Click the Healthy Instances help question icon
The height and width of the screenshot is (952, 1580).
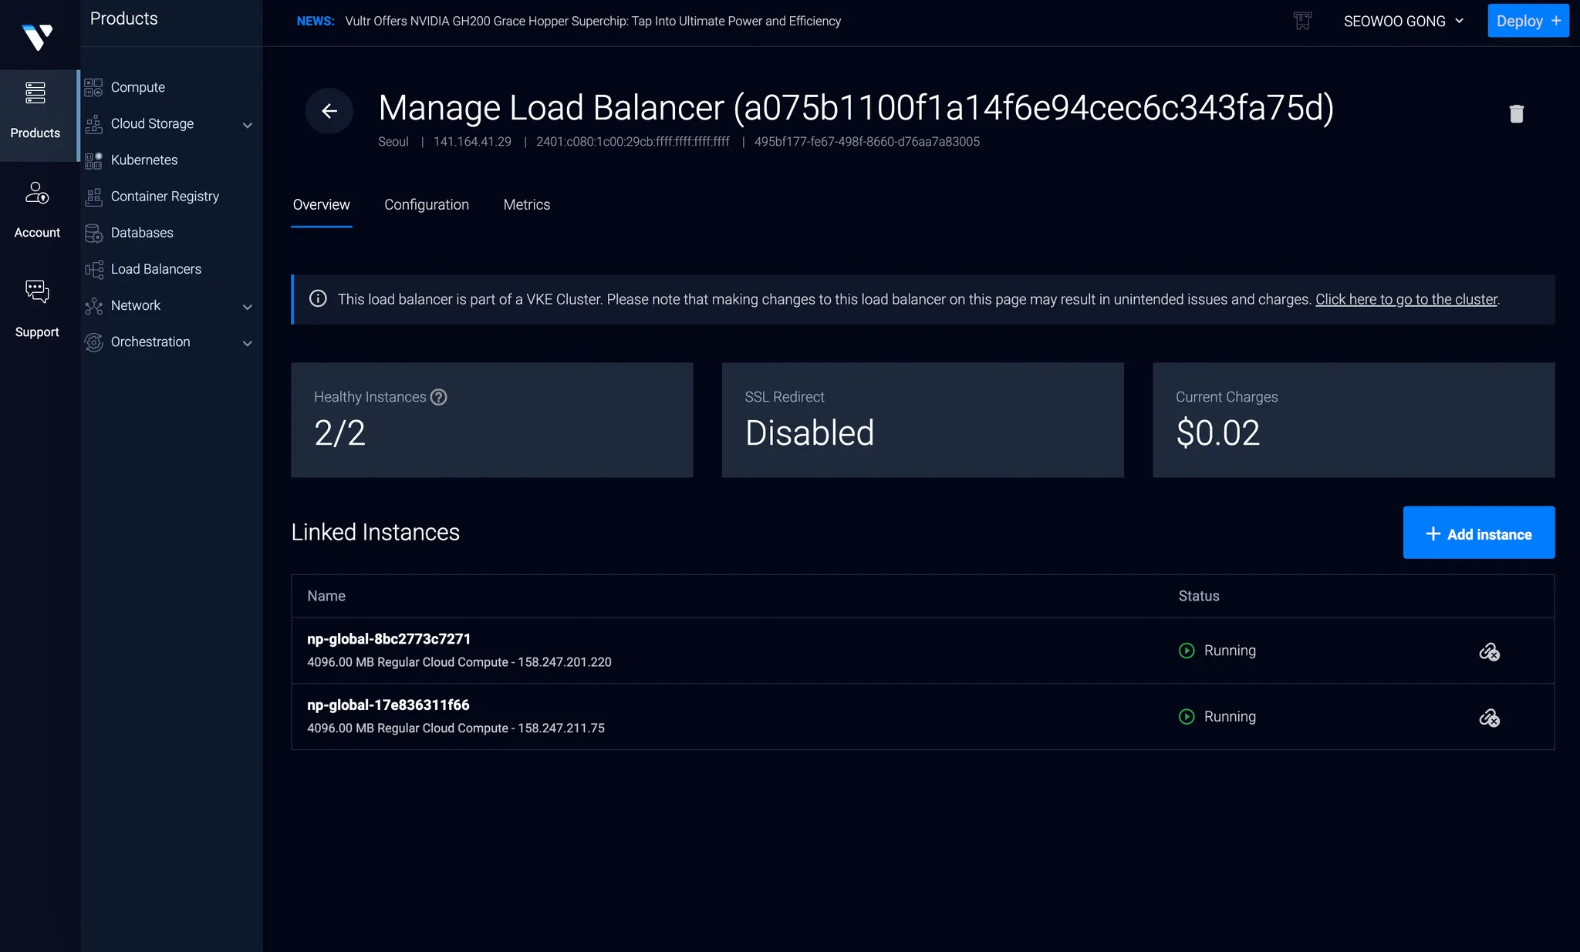pos(438,397)
